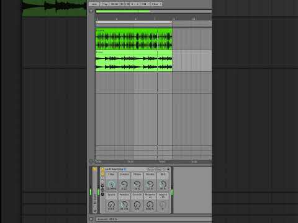Toggle the rack's yellow device activator
Screen dimensions: 298x223
click(102, 169)
